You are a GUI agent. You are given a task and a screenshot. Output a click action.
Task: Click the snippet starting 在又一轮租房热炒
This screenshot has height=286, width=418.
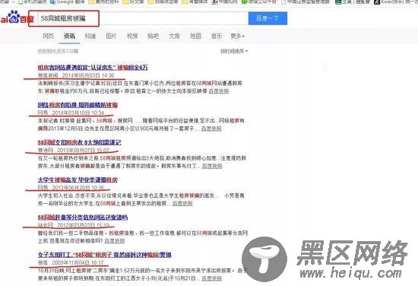(x=142, y=162)
